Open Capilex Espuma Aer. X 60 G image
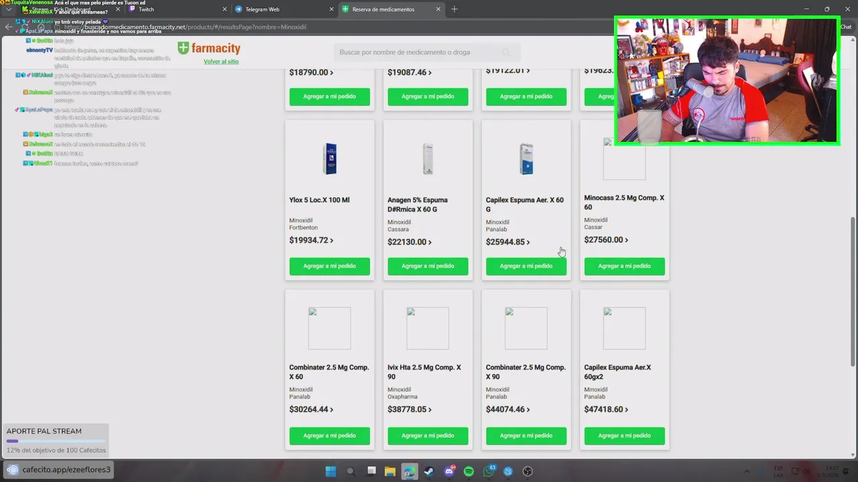Viewport: 858px width, 482px height. click(x=526, y=159)
